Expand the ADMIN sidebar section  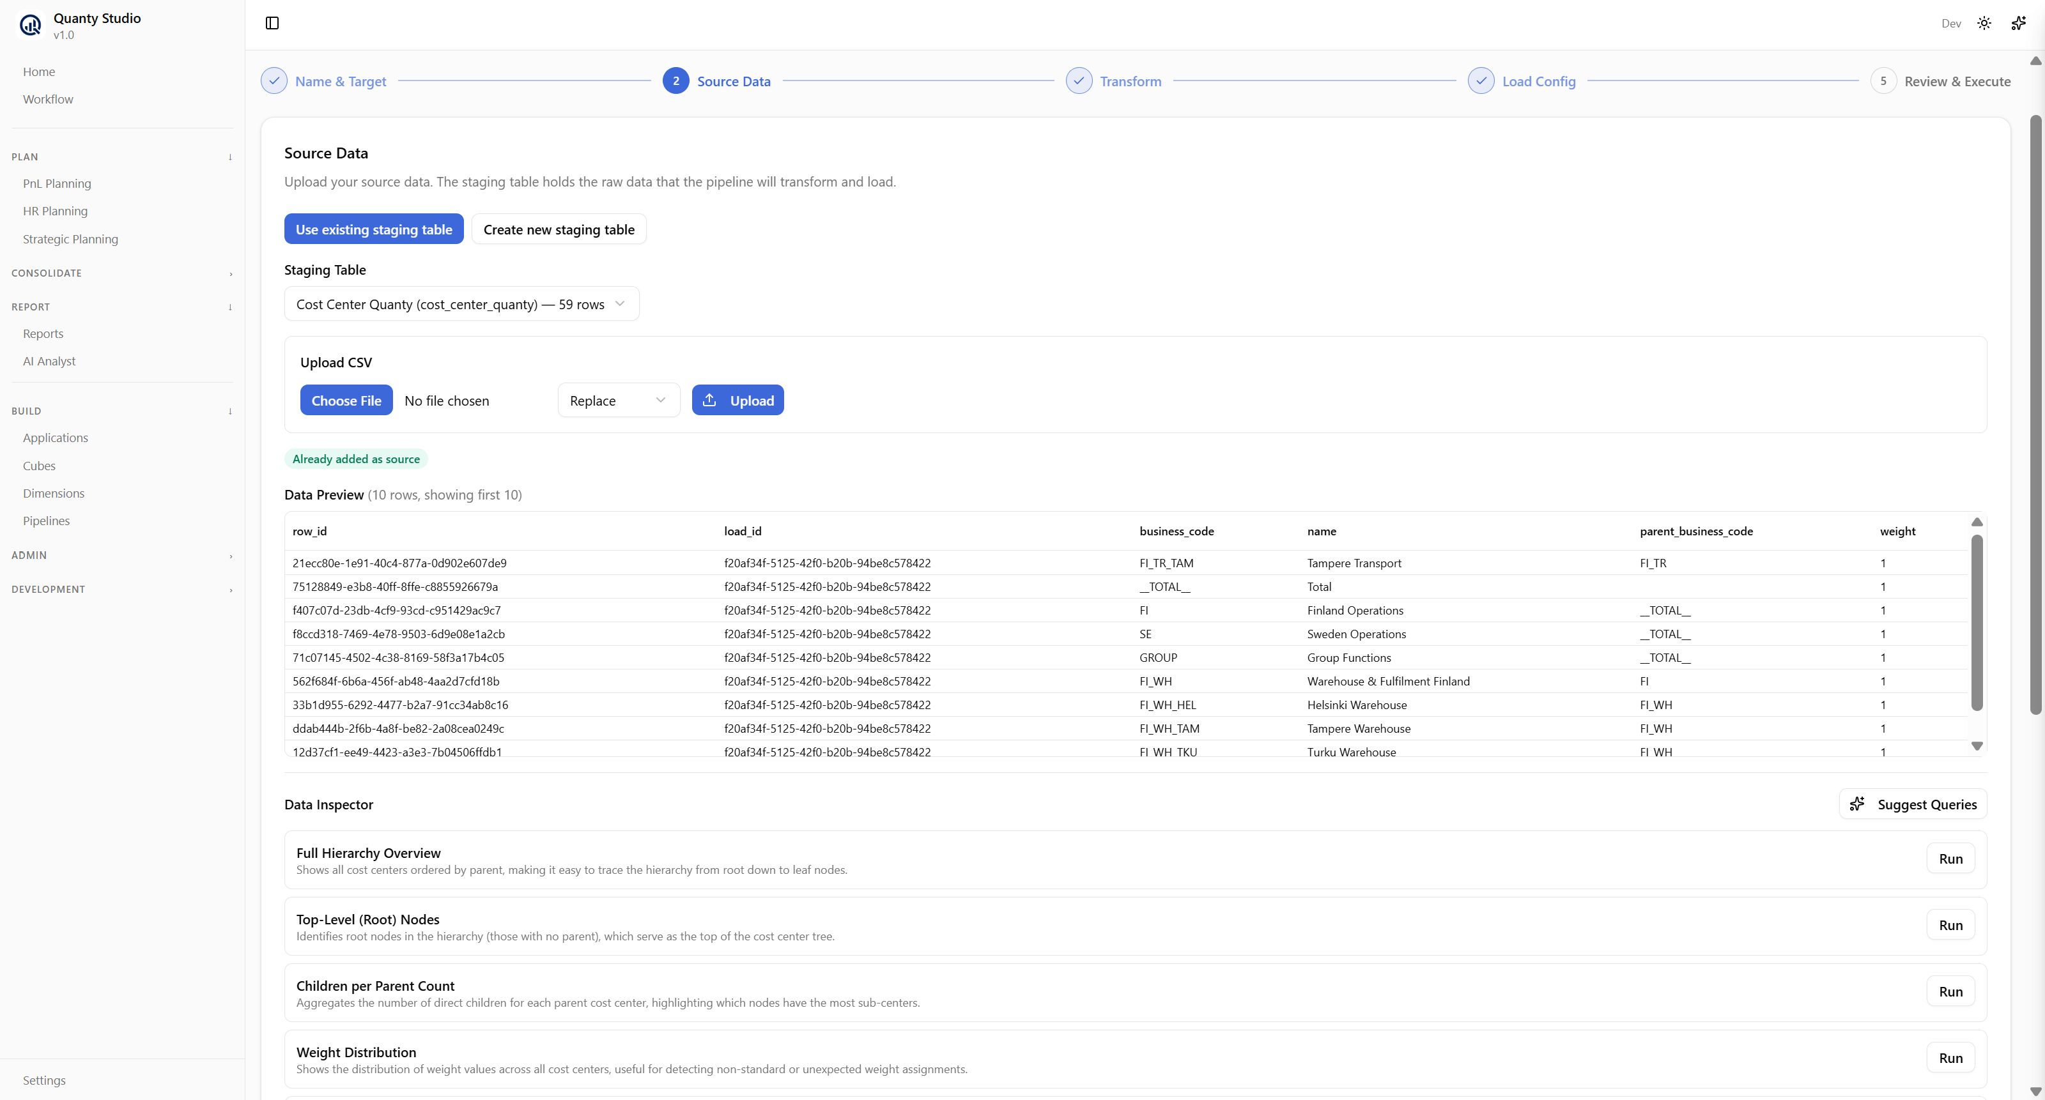122,556
